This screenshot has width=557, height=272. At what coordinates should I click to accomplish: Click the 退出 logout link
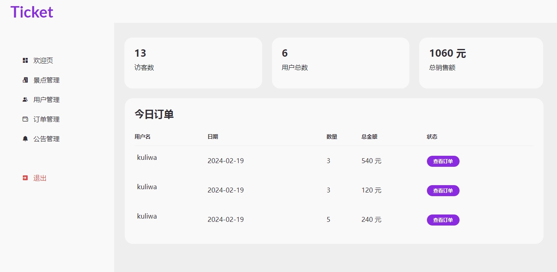click(40, 178)
